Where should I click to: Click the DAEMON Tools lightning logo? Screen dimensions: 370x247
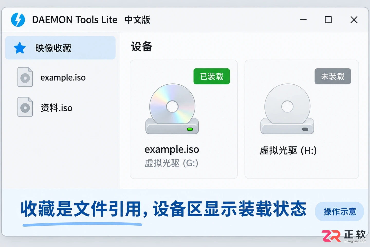point(18,20)
